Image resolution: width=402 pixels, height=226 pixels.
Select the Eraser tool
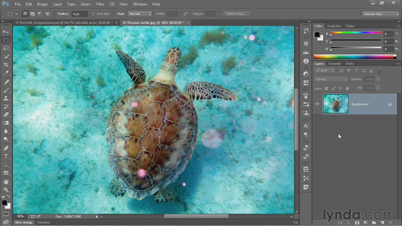(x=6, y=115)
